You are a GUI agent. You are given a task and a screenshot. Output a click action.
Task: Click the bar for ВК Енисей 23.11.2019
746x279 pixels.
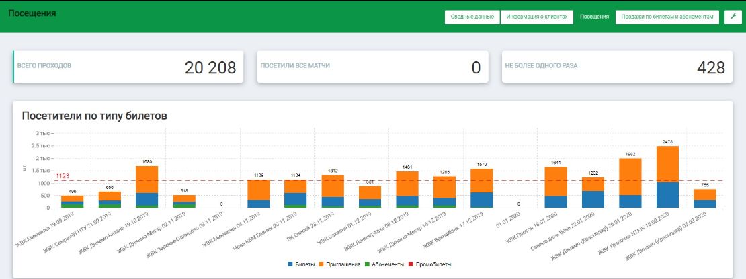point(333,192)
